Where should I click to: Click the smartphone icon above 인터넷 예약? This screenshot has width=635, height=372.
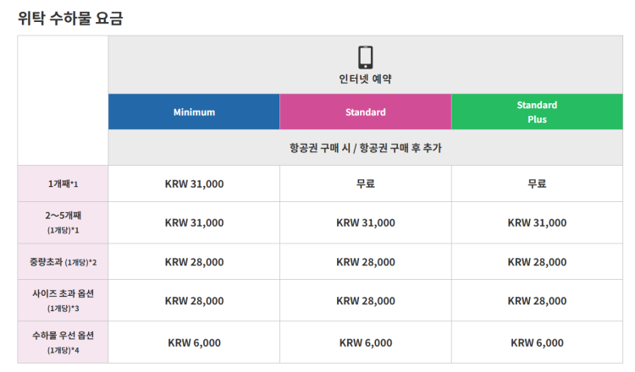(365, 57)
